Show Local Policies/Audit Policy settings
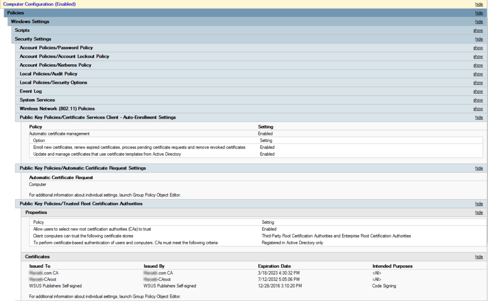This screenshot has width=488, height=301. coord(478,73)
